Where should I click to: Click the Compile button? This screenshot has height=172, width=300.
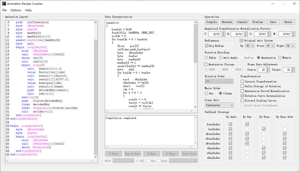click(x=211, y=22)
